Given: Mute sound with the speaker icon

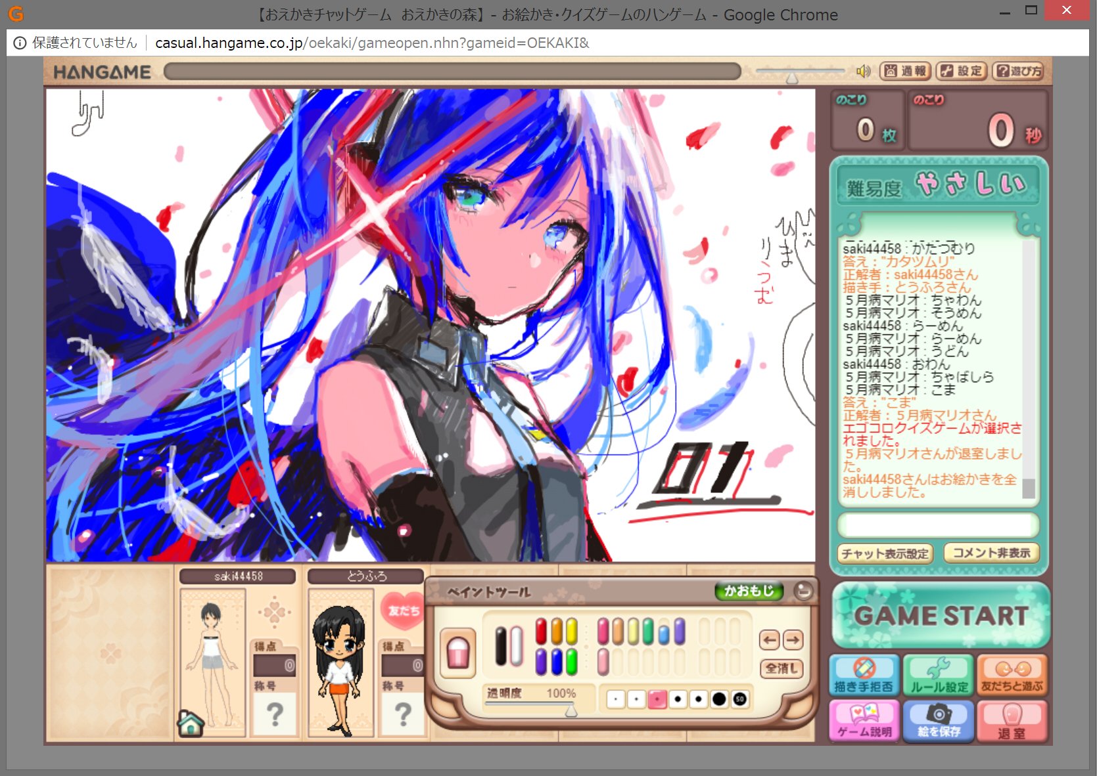Looking at the screenshot, I should 863,71.
